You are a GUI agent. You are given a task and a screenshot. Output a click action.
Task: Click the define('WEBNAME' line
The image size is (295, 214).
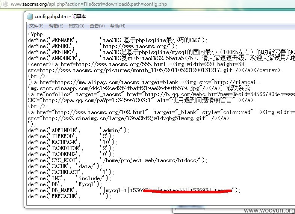[x=118, y=40]
